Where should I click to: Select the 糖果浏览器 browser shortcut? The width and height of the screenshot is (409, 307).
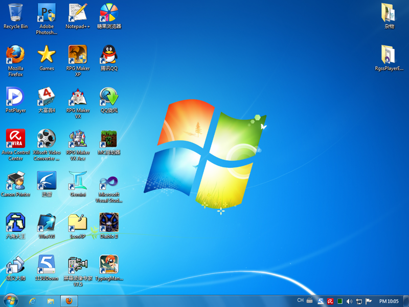pos(109,12)
